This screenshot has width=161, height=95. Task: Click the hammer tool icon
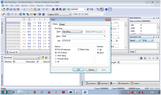(x=4, y=14)
